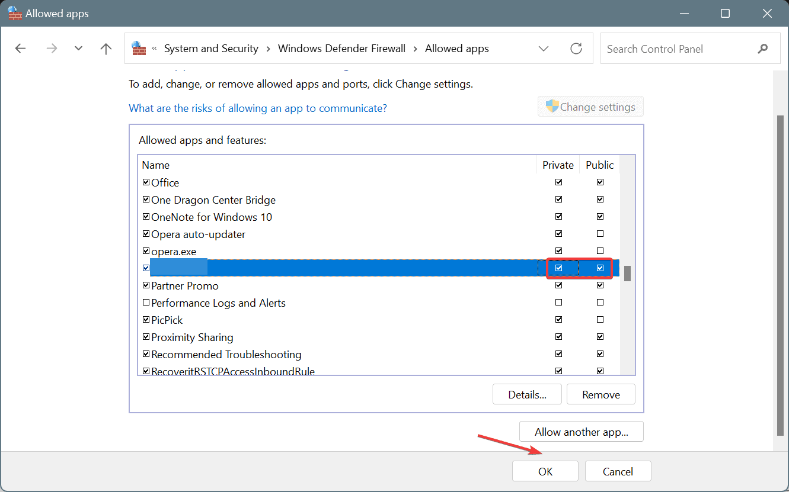Select System and Security breadcrumb
Image resolution: width=789 pixels, height=492 pixels.
click(x=211, y=49)
